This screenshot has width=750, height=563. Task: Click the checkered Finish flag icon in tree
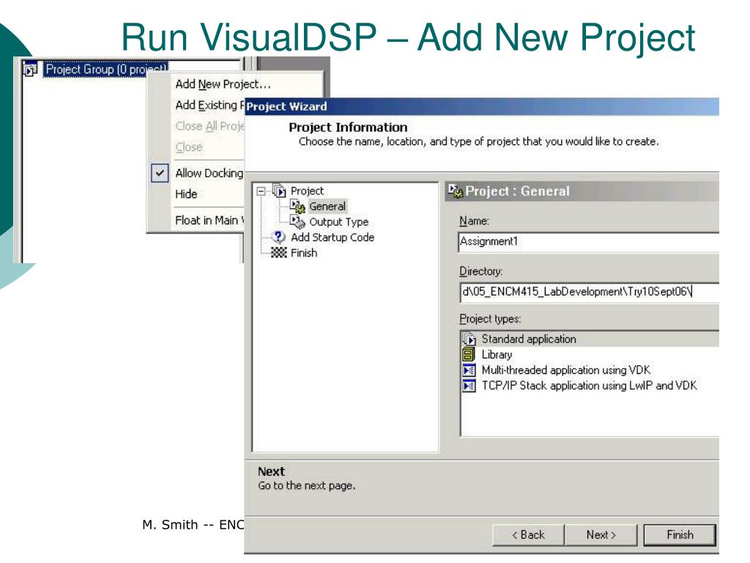pyautogui.click(x=278, y=252)
